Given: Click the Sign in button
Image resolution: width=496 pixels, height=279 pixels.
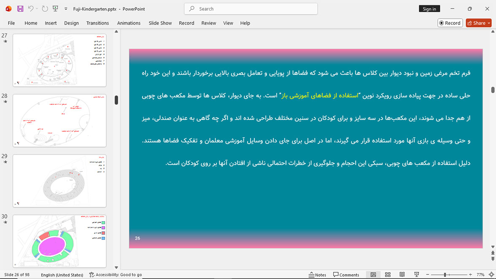Looking at the screenshot, I should (429, 9).
